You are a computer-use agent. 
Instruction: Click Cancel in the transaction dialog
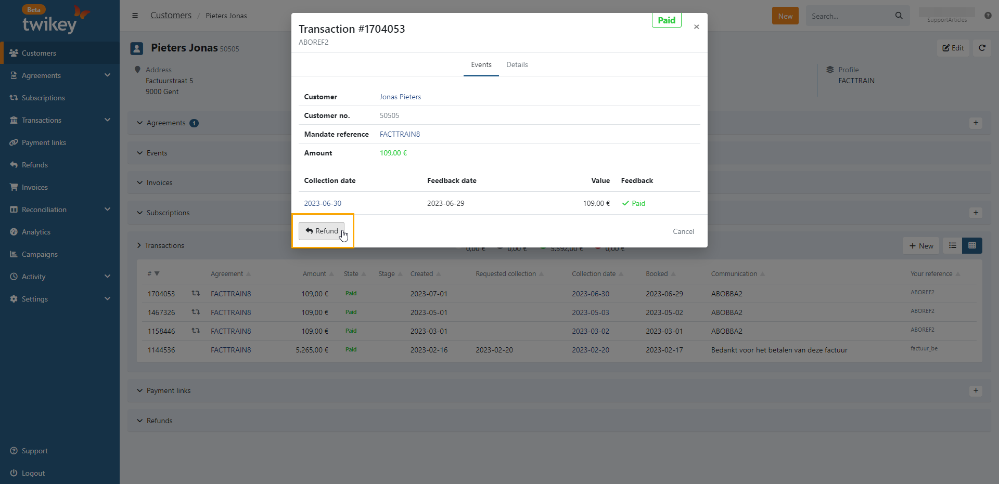(683, 232)
